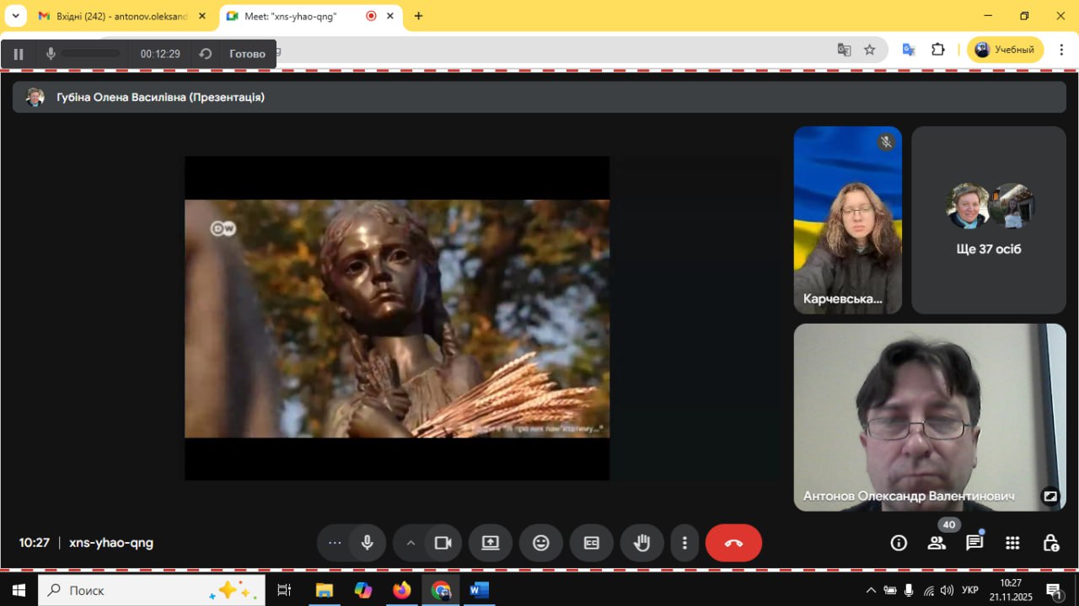The height and width of the screenshot is (606, 1079).
Task: Open host controls lock icon
Action: pos(1050,543)
